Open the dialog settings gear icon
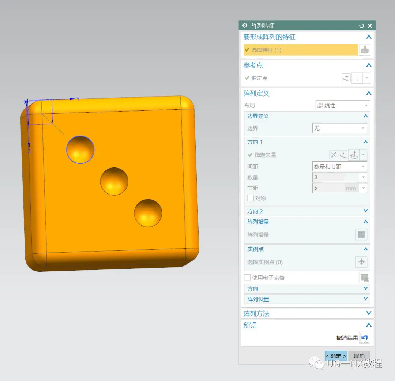Screen dimensions: 395x381 [x=245, y=26]
